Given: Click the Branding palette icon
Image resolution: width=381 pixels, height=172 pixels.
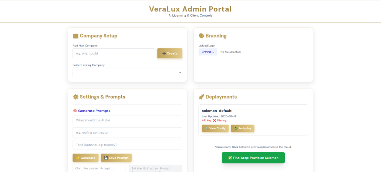Looking at the screenshot, I should point(201,36).
